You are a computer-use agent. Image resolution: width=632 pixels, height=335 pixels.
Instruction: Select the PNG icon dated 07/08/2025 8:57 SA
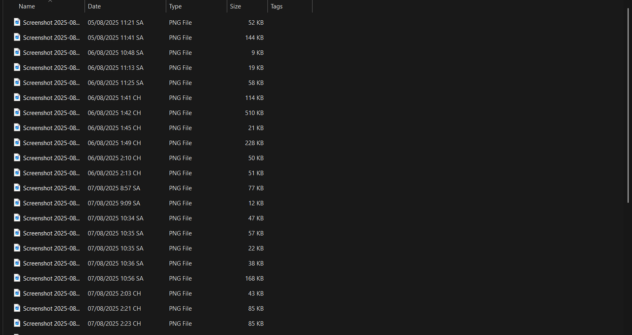tap(17, 188)
